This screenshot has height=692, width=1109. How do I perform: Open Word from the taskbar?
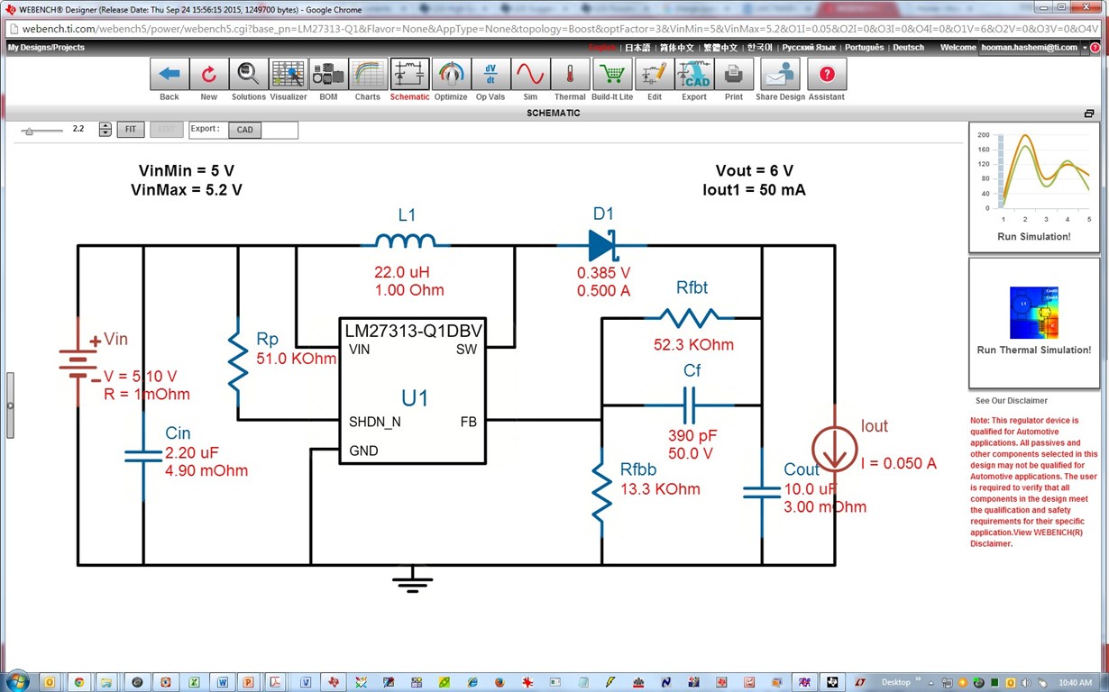pos(222,682)
